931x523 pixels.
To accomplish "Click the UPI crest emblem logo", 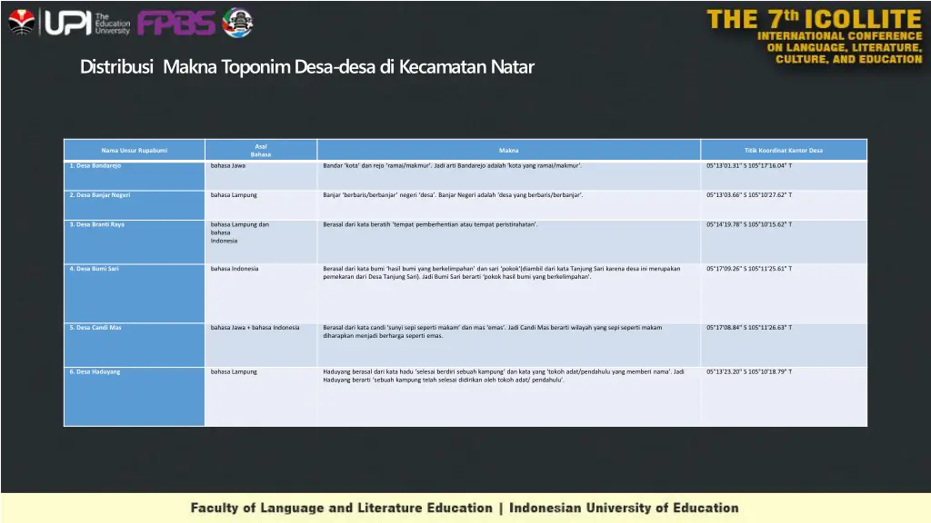I will (x=21, y=22).
